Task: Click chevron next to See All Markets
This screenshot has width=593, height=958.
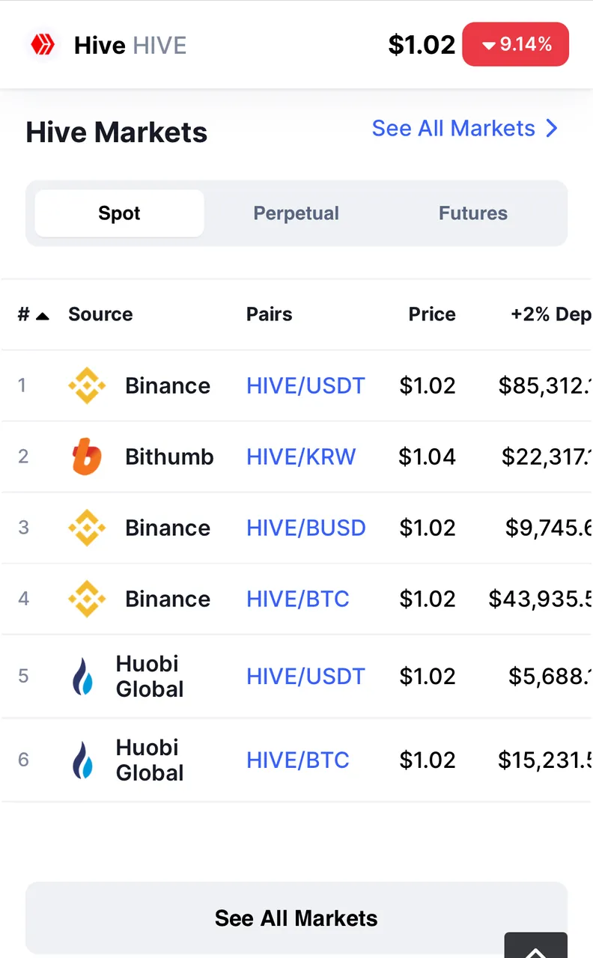Action: tap(552, 129)
